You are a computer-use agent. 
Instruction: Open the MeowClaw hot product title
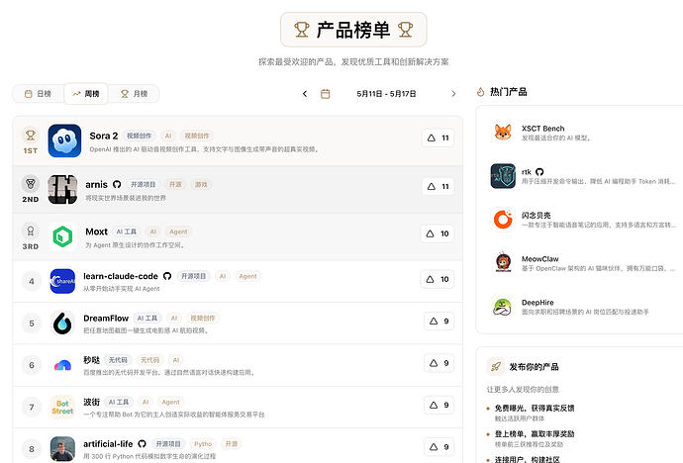click(x=540, y=259)
